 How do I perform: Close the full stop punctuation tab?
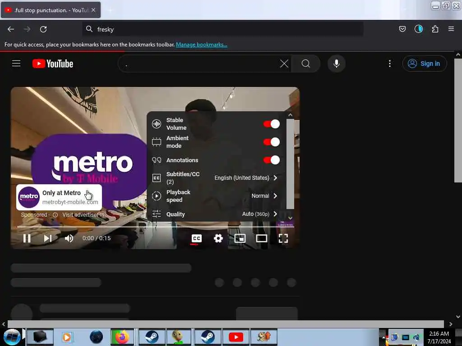pos(93,10)
